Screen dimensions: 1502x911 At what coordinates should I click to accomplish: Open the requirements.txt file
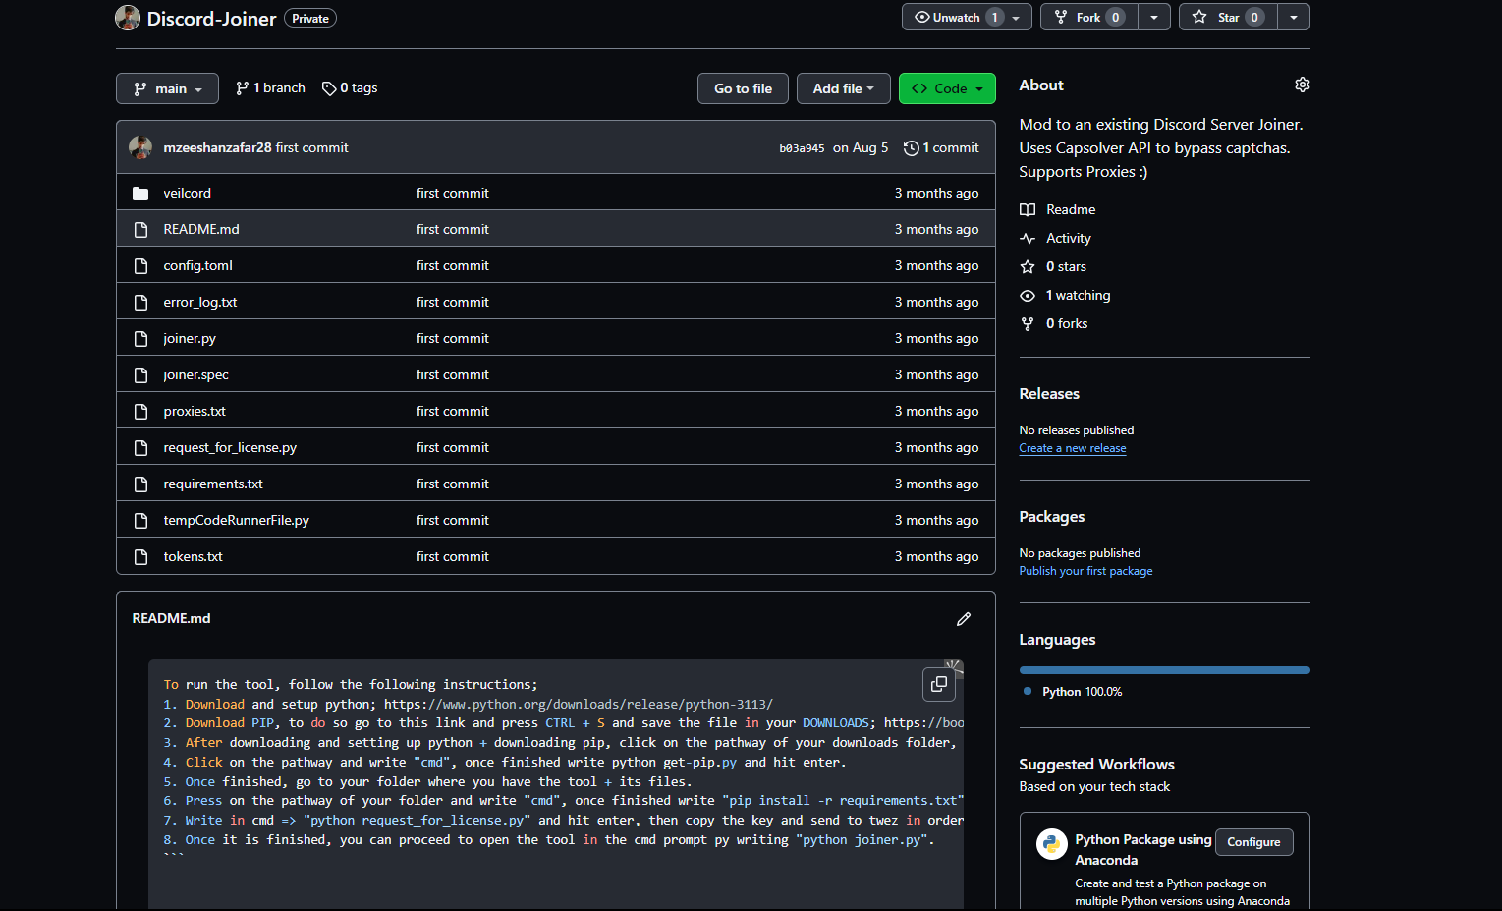213,484
